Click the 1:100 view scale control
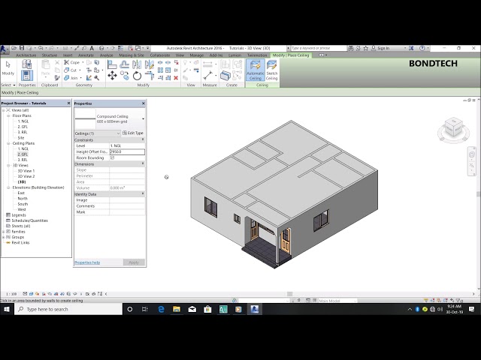This screenshot has height=360, width=481. click(x=11, y=294)
